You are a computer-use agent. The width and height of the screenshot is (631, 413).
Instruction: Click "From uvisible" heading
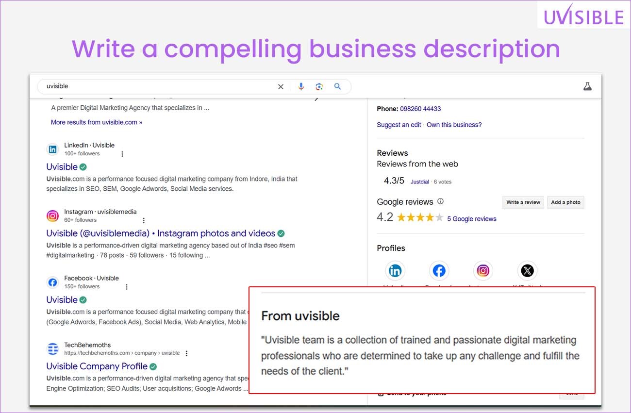(300, 316)
